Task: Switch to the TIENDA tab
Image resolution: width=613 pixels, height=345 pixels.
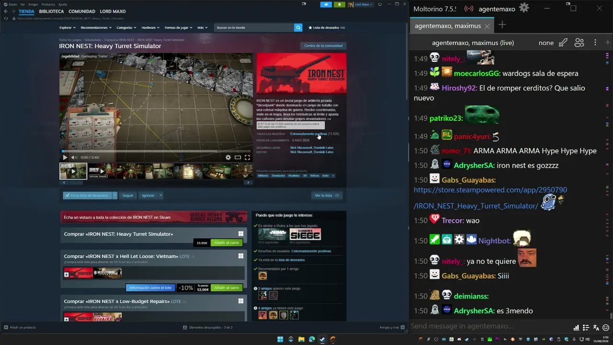Action: tap(26, 11)
